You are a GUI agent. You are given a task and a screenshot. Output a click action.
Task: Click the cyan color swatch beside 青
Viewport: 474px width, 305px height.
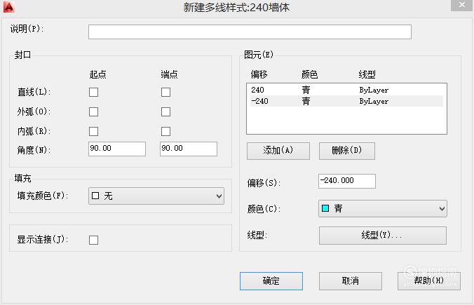(x=325, y=208)
